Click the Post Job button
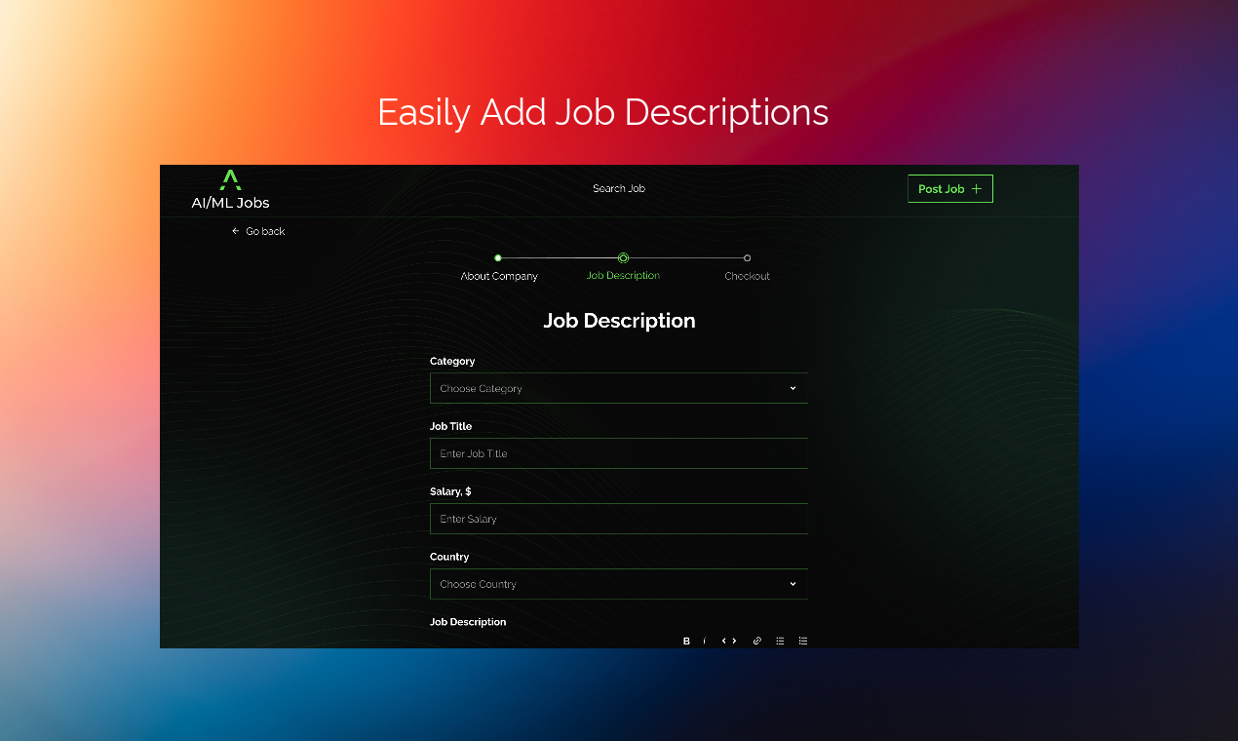1238x741 pixels. (950, 189)
